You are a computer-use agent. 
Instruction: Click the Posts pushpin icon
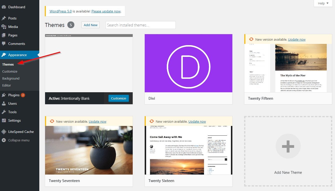(x=4, y=18)
